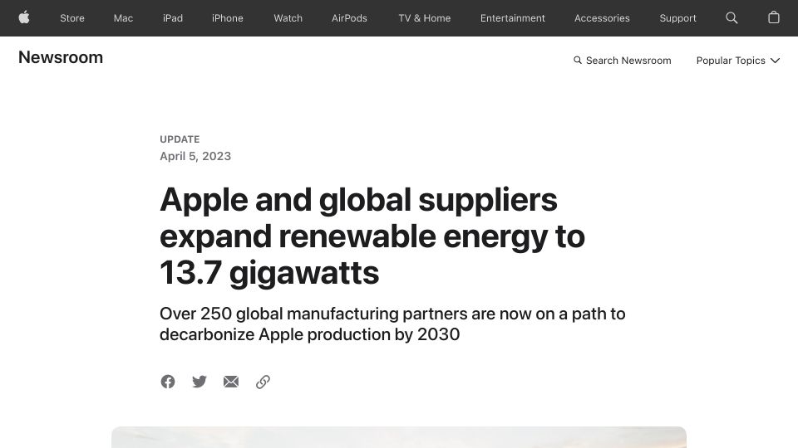Screen dimensions: 798x448
Task: Go to Newsroom home link
Action: point(61,57)
